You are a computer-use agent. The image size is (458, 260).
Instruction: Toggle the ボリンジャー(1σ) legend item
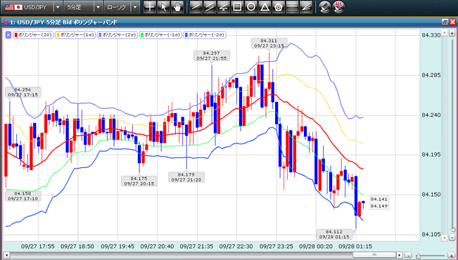click(x=75, y=35)
